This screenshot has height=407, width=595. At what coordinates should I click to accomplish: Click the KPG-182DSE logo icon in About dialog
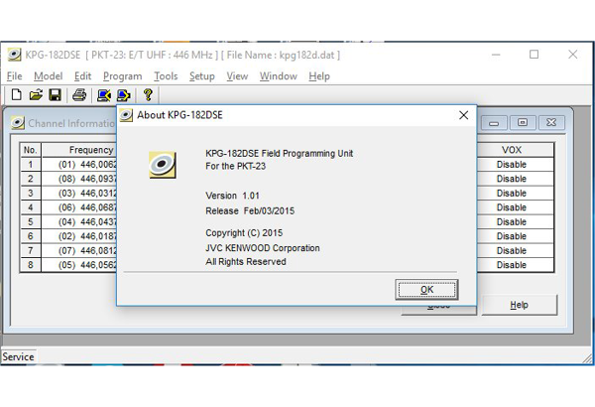coord(163,165)
